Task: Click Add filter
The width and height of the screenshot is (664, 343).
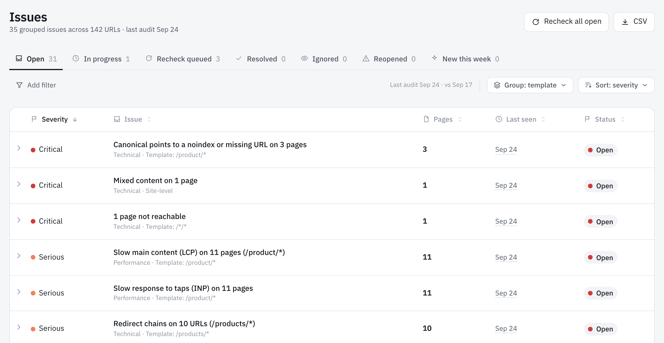Action: 36,85
